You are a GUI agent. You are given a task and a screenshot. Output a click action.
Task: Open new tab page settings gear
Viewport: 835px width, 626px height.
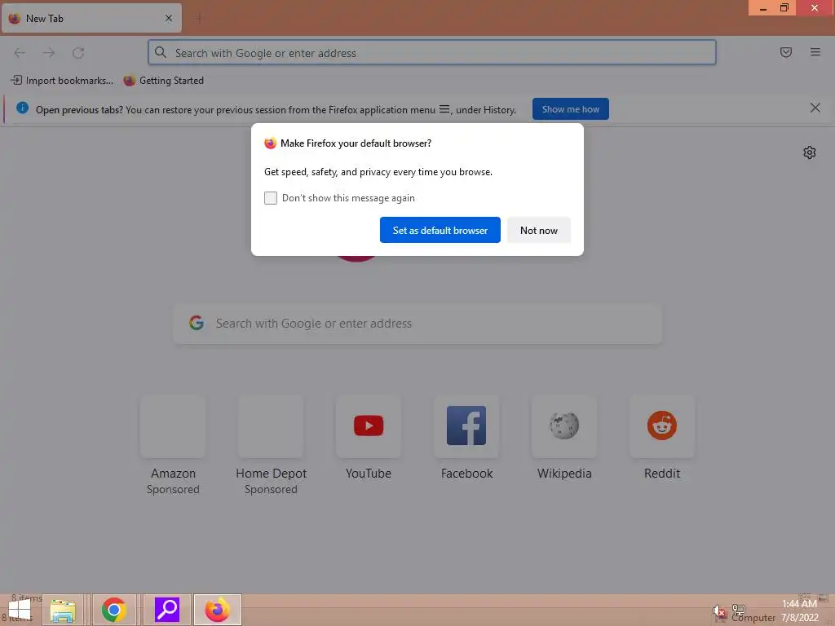pyautogui.click(x=809, y=152)
